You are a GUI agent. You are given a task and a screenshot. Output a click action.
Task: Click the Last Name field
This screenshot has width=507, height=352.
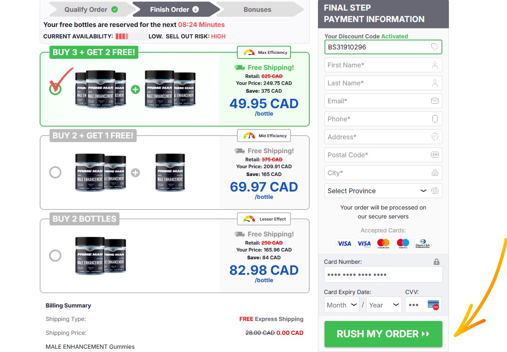tap(383, 83)
